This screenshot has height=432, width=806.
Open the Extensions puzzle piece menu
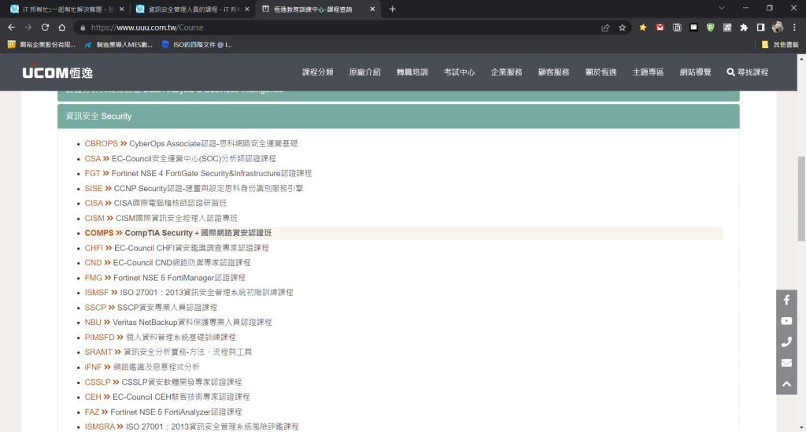(x=744, y=28)
